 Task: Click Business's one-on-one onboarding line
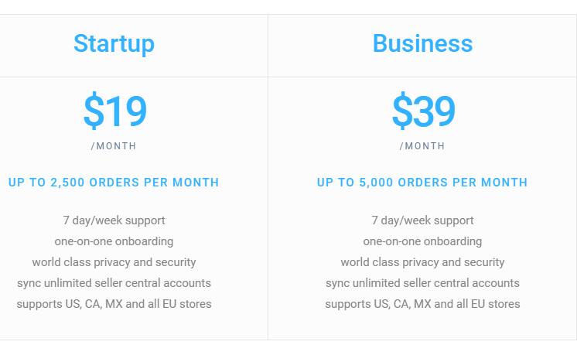click(422, 241)
